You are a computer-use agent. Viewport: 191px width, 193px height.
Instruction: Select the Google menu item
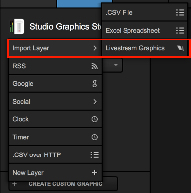55,84
